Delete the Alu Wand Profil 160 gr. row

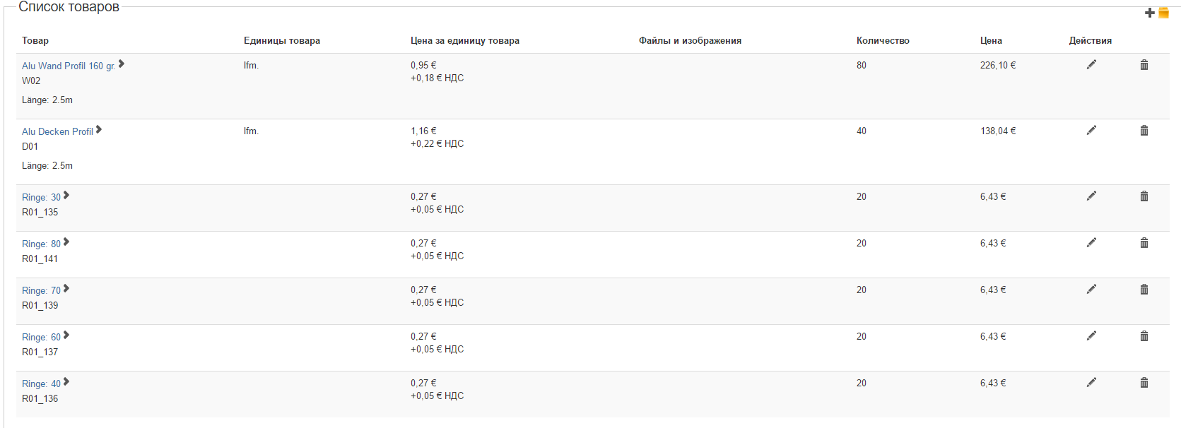pos(1144,65)
